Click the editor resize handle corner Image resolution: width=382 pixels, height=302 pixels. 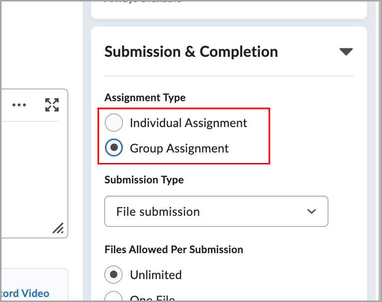(x=58, y=228)
